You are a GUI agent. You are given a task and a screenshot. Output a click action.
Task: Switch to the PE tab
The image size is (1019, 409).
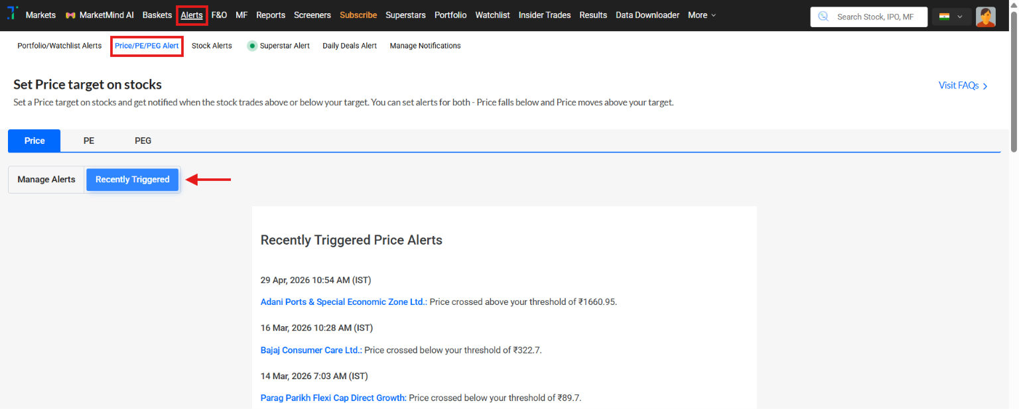tap(89, 141)
